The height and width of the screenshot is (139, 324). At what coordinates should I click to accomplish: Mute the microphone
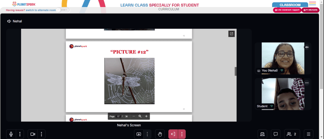click(11, 134)
